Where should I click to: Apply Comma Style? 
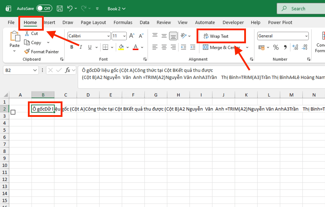285,48
